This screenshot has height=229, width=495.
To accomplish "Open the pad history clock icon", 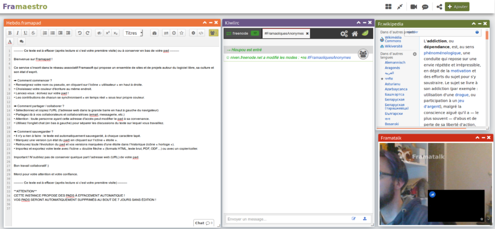I will (174, 33).
